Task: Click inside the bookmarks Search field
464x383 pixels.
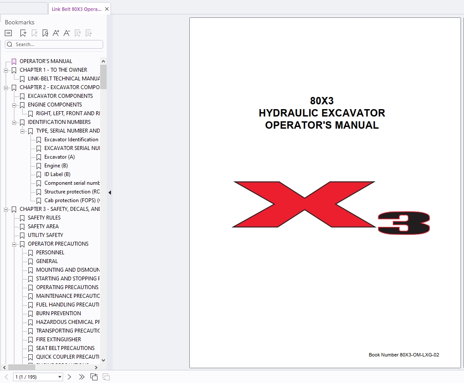Action: click(54, 44)
